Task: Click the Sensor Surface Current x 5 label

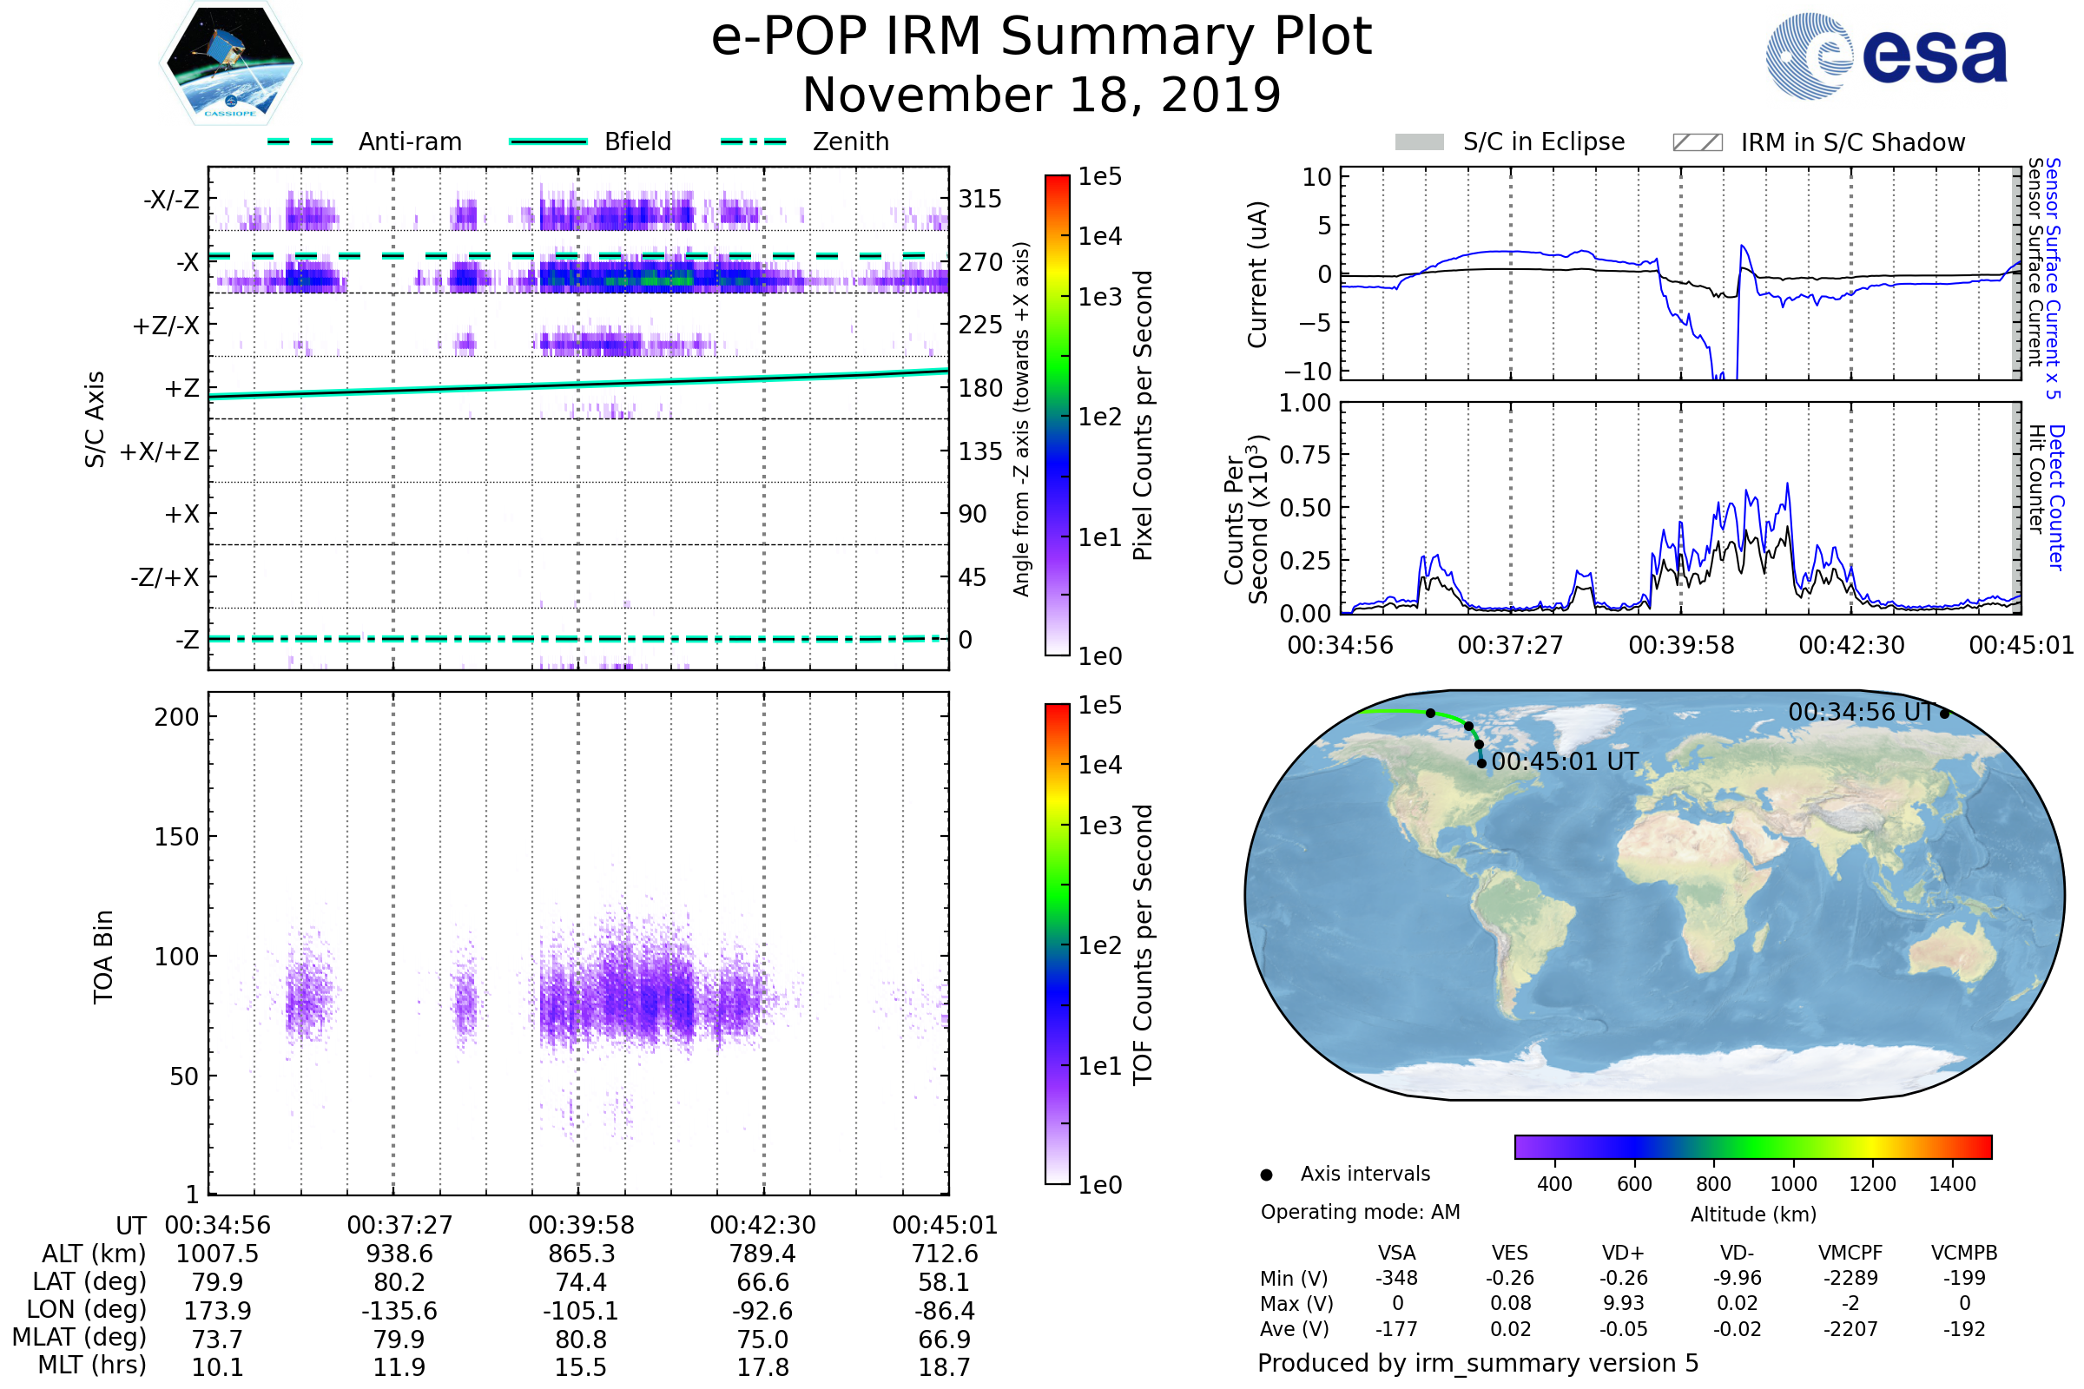Action: click(x=2052, y=278)
